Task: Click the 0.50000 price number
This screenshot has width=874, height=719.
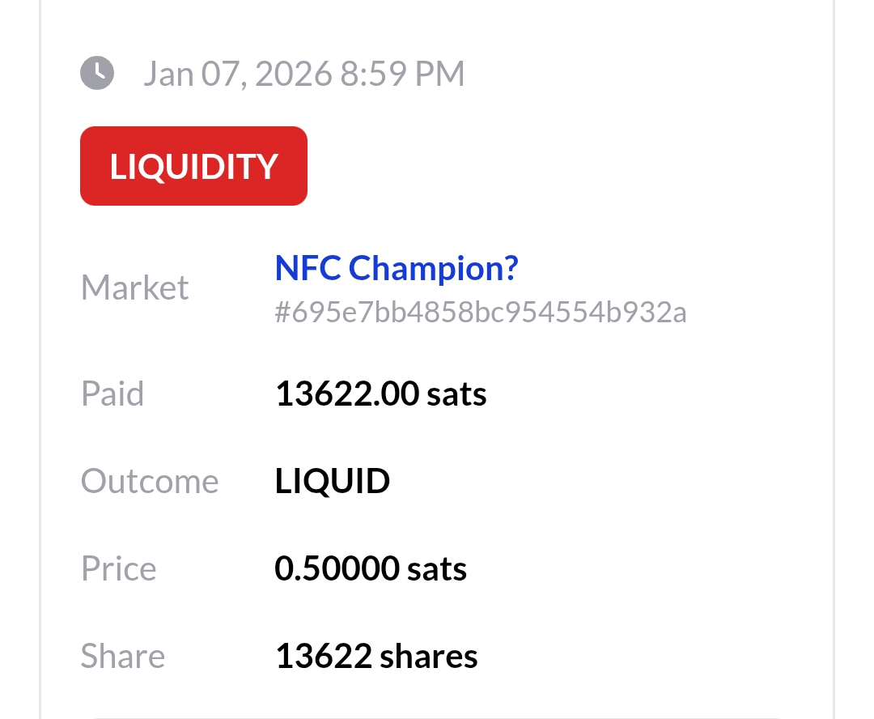Action: point(337,568)
